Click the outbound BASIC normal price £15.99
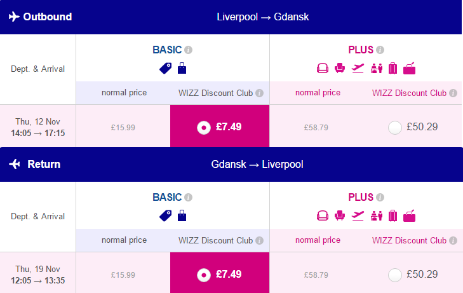 tap(123, 128)
